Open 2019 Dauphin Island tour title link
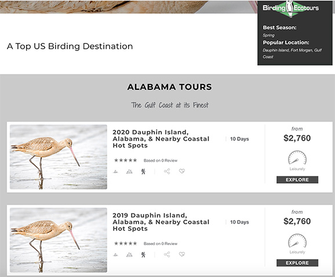The width and height of the screenshot is (335, 277). pos(161,222)
